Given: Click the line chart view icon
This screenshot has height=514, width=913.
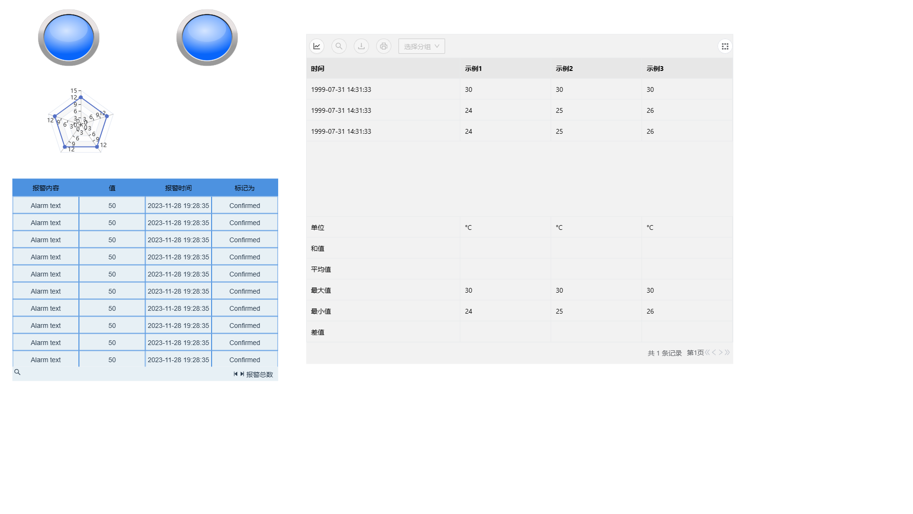Looking at the screenshot, I should tap(317, 46).
